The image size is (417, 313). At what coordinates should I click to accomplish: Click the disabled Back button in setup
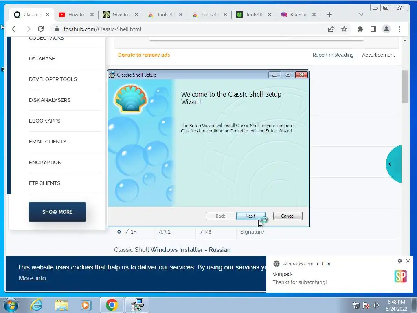[220, 216]
